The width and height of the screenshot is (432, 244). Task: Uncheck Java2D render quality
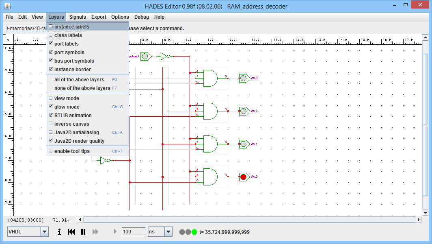coord(87,141)
